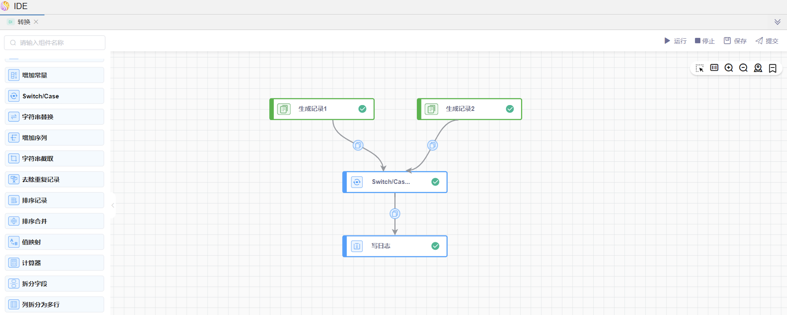This screenshot has width=787, height=315.
Task: Click copy icon between Switch/Case and 写日志
Action: [395, 214]
